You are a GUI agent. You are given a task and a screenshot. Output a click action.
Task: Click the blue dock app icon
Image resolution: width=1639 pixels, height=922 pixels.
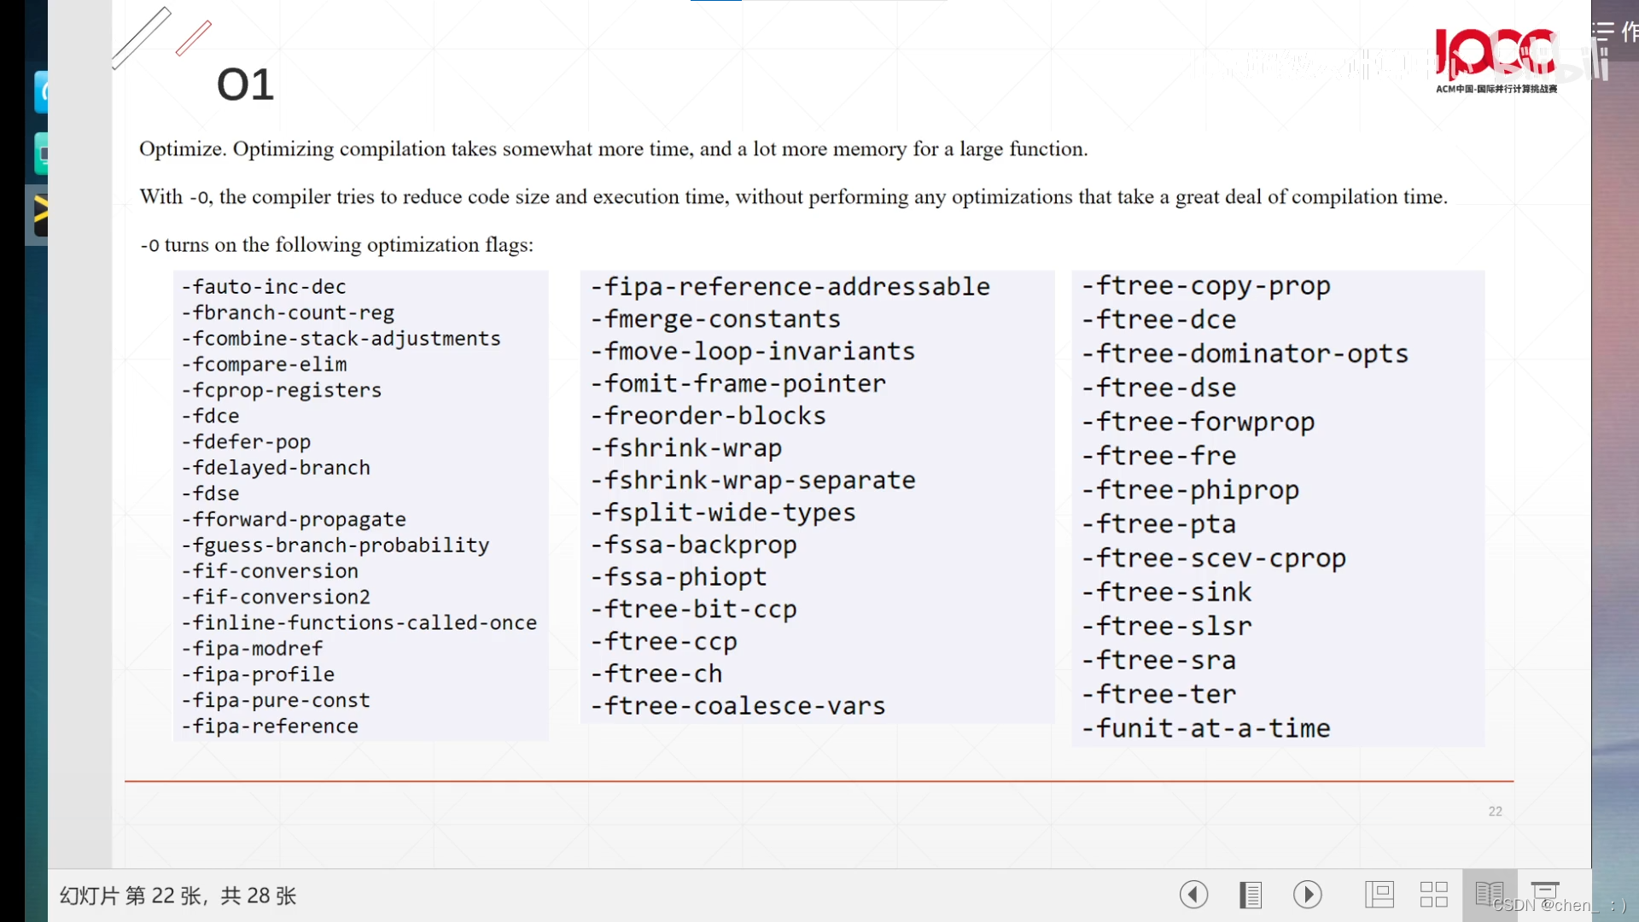click(x=41, y=92)
